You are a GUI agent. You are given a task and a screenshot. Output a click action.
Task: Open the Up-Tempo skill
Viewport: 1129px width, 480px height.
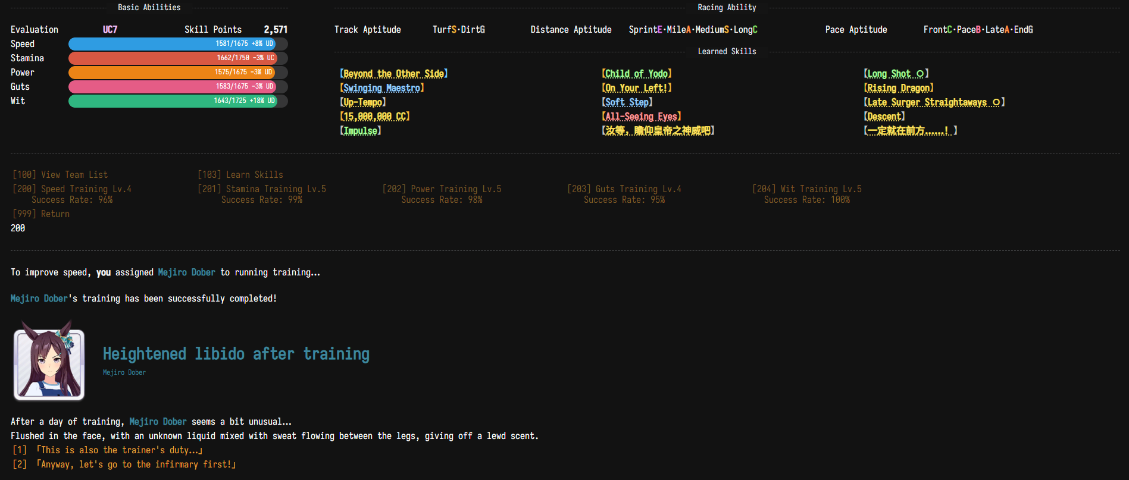click(363, 102)
